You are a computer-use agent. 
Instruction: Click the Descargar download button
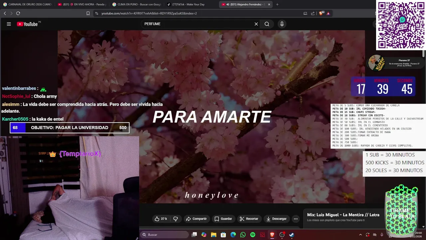[x=276, y=219]
